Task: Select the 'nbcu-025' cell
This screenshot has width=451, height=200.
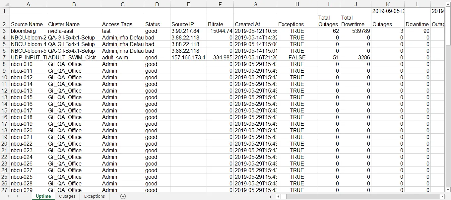Action: [28, 177]
